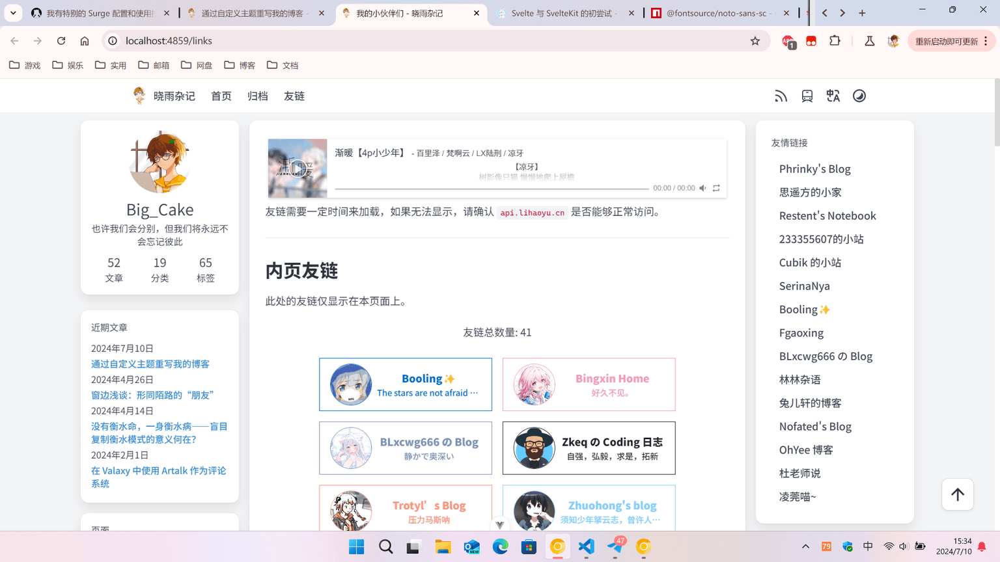Expand the page with the down chevron

499,524
